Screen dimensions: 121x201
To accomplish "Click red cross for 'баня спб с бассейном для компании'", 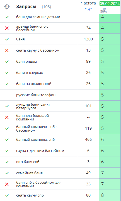I will click(x=7, y=184).
